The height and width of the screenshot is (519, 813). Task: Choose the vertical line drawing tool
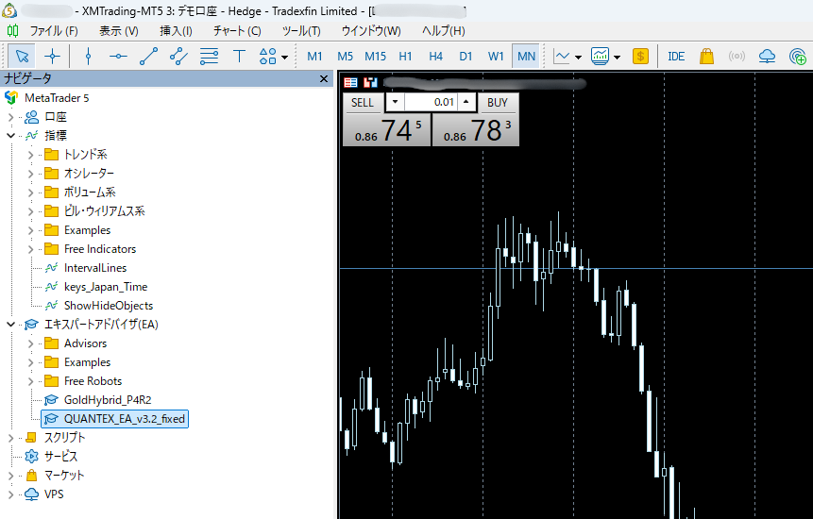(x=88, y=57)
